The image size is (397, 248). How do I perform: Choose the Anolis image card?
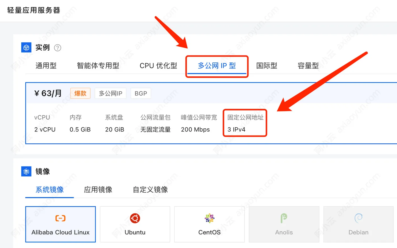coord(284,224)
